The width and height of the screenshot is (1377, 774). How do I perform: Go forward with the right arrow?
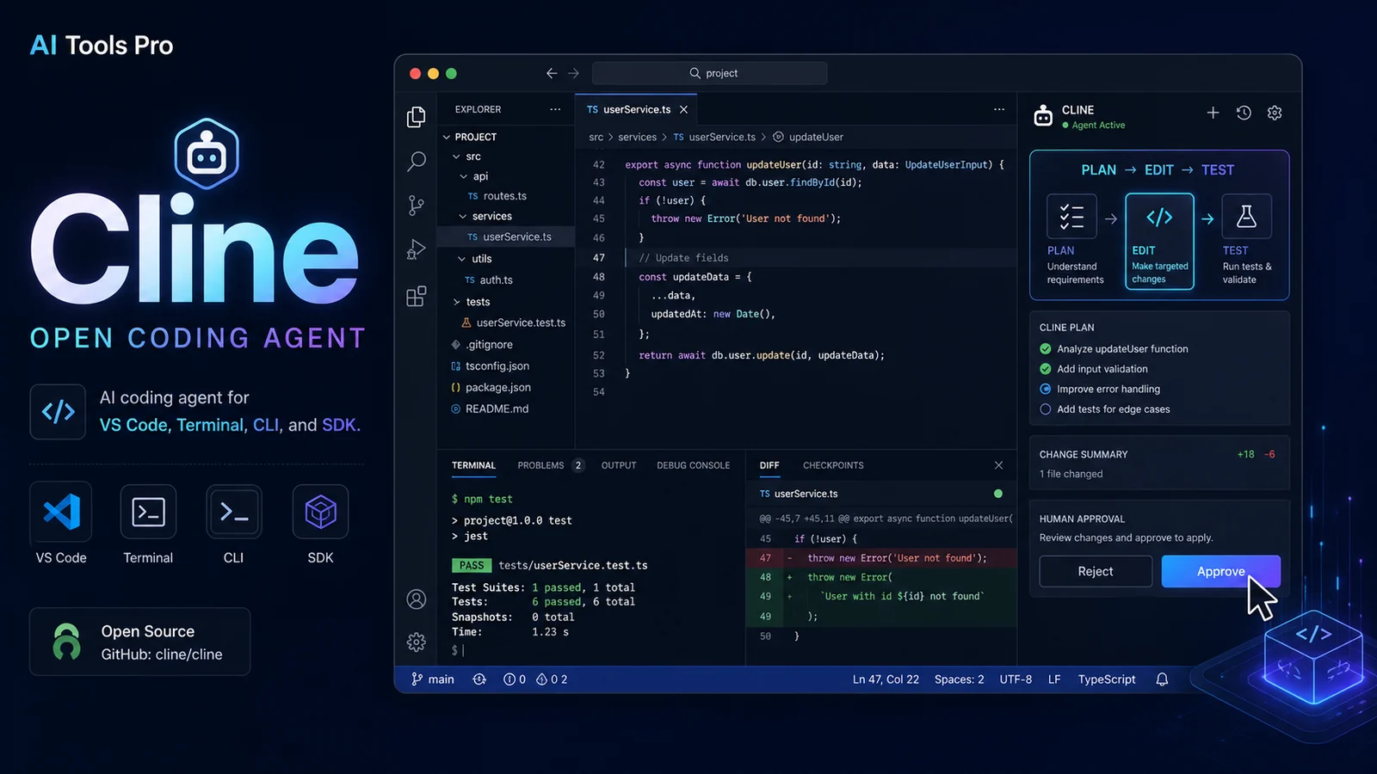click(573, 73)
